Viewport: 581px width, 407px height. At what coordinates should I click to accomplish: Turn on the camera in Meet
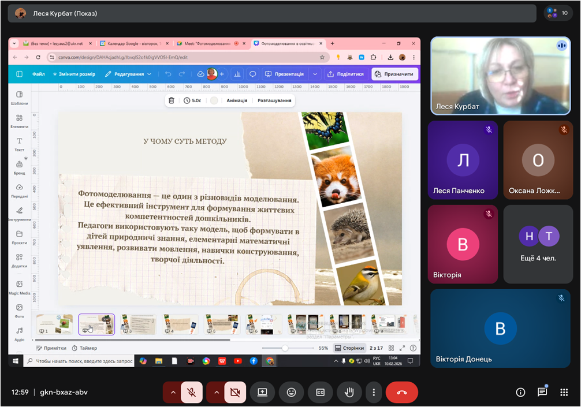pos(234,393)
